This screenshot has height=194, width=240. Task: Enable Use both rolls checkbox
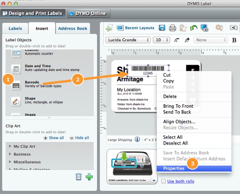[164, 181]
